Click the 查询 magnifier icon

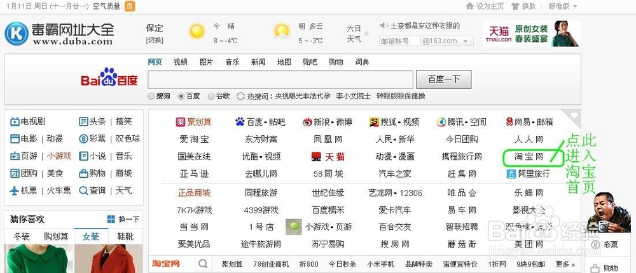(83, 190)
